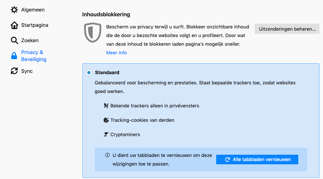Click the Bekende trackers alleen in privévensters text

pyautogui.click(x=155, y=106)
